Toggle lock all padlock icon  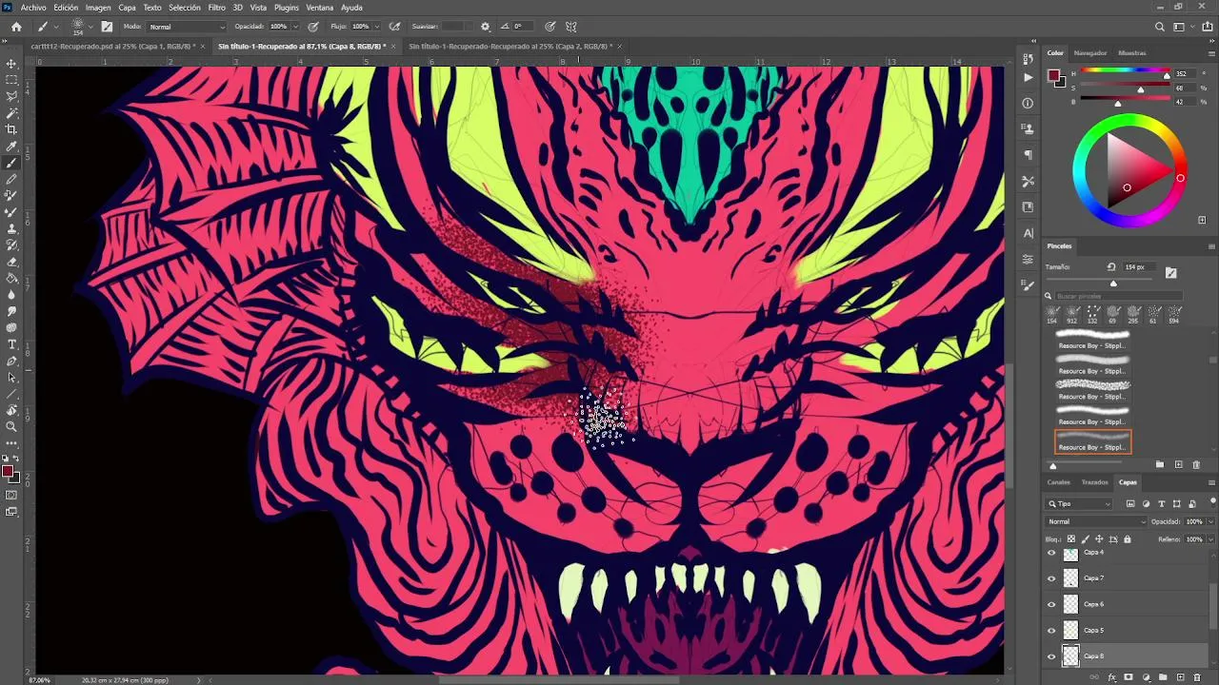click(x=1128, y=539)
